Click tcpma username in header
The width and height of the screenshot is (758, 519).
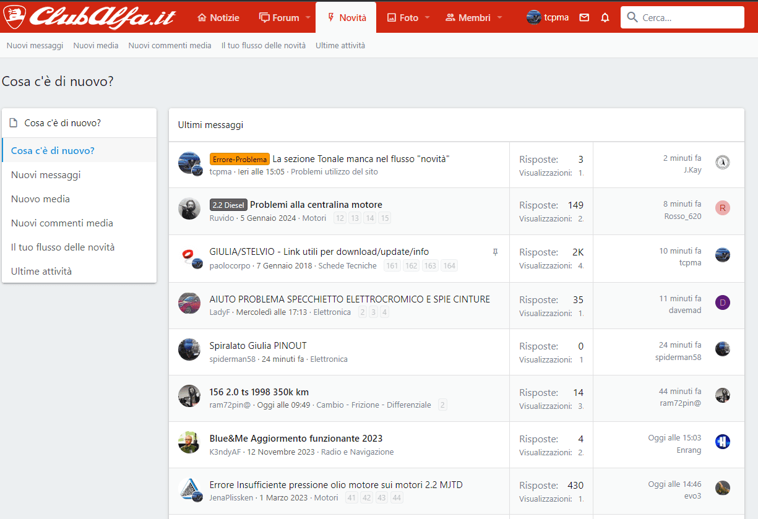coord(556,17)
